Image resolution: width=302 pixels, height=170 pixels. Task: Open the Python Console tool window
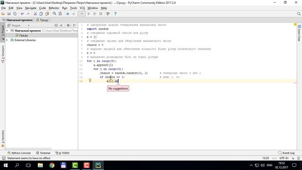pos(19,153)
